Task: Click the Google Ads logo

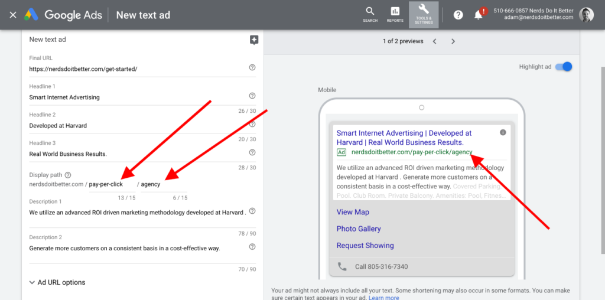Action: click(31, 15)
